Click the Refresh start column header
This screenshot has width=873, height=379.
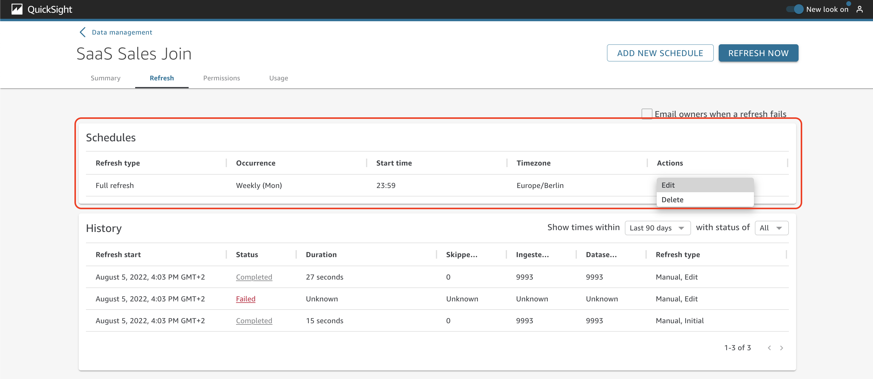pyautogui.click(x=118, y=254)
